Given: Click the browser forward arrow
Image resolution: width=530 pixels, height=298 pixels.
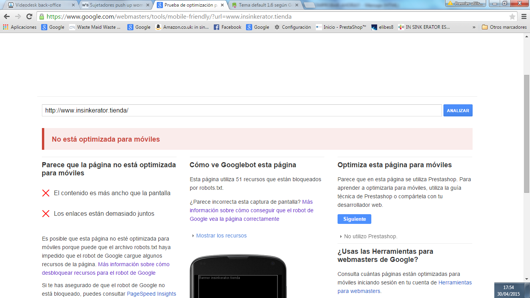Looking at the screenshot, I should [18, 17].
